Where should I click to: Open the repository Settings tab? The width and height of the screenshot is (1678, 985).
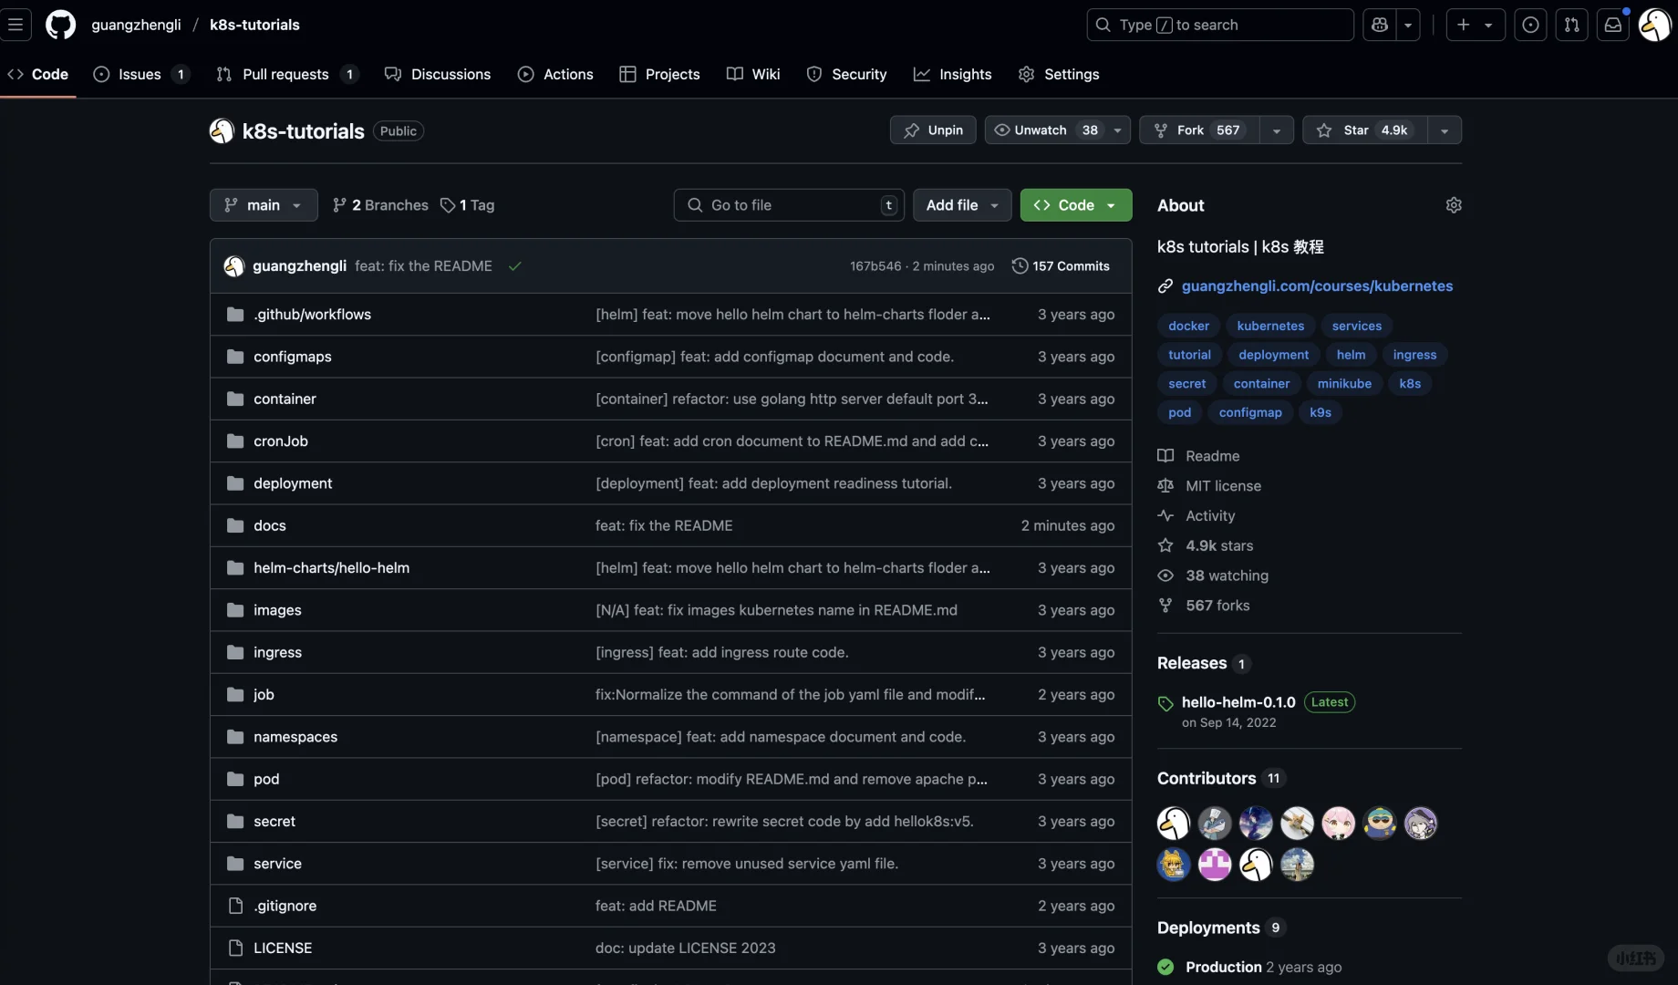point(1058,74)
